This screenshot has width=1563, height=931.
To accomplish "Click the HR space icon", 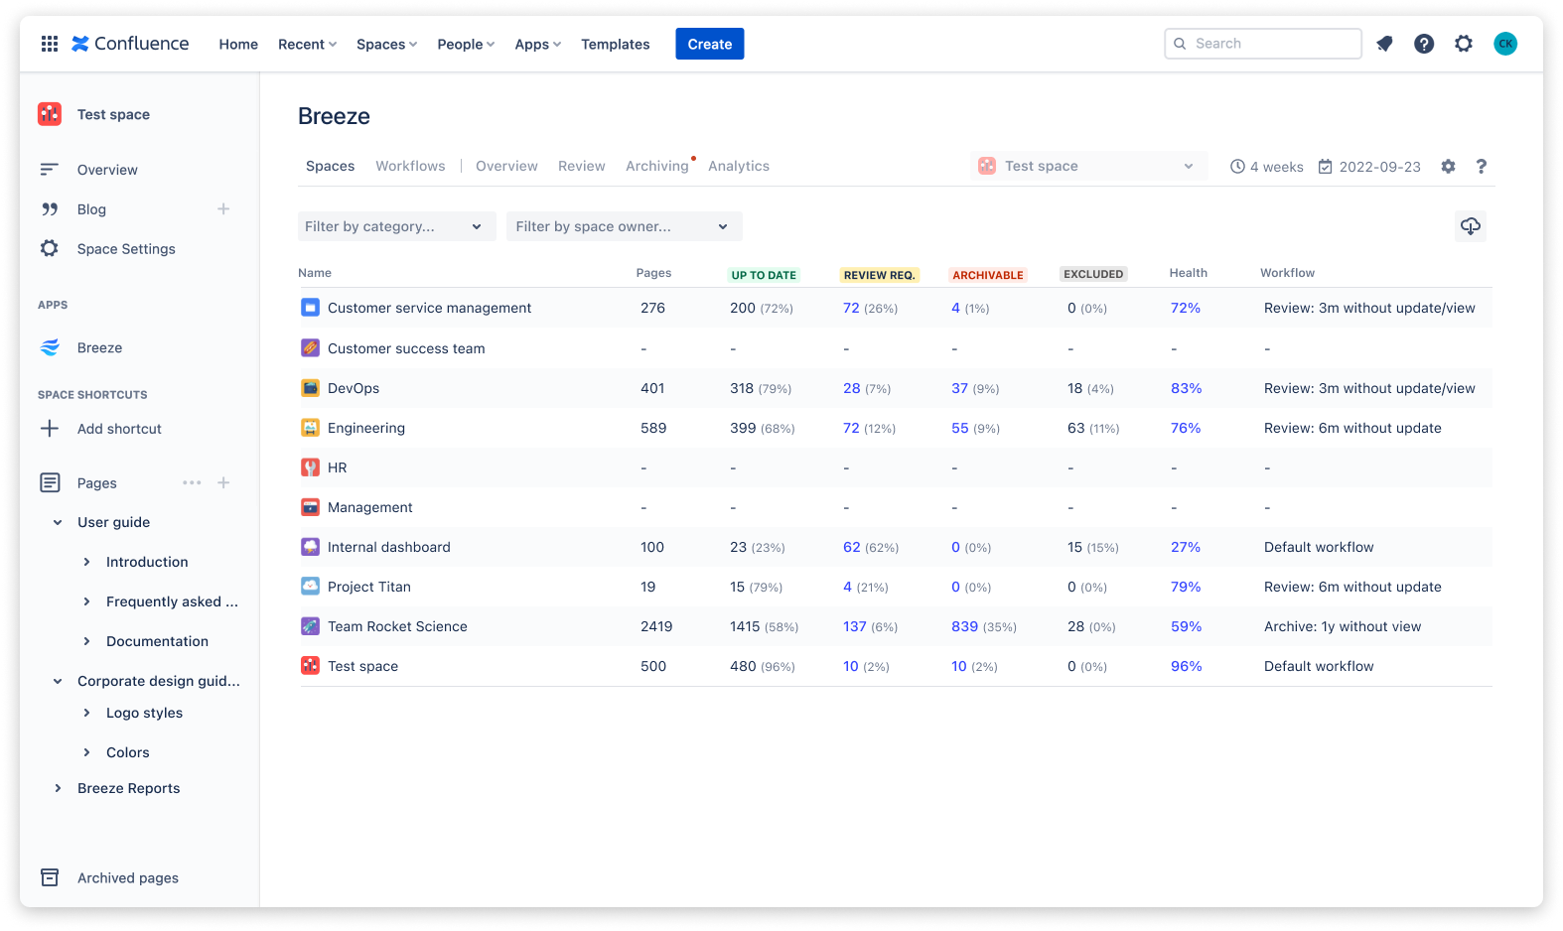I will coord(310,467).
